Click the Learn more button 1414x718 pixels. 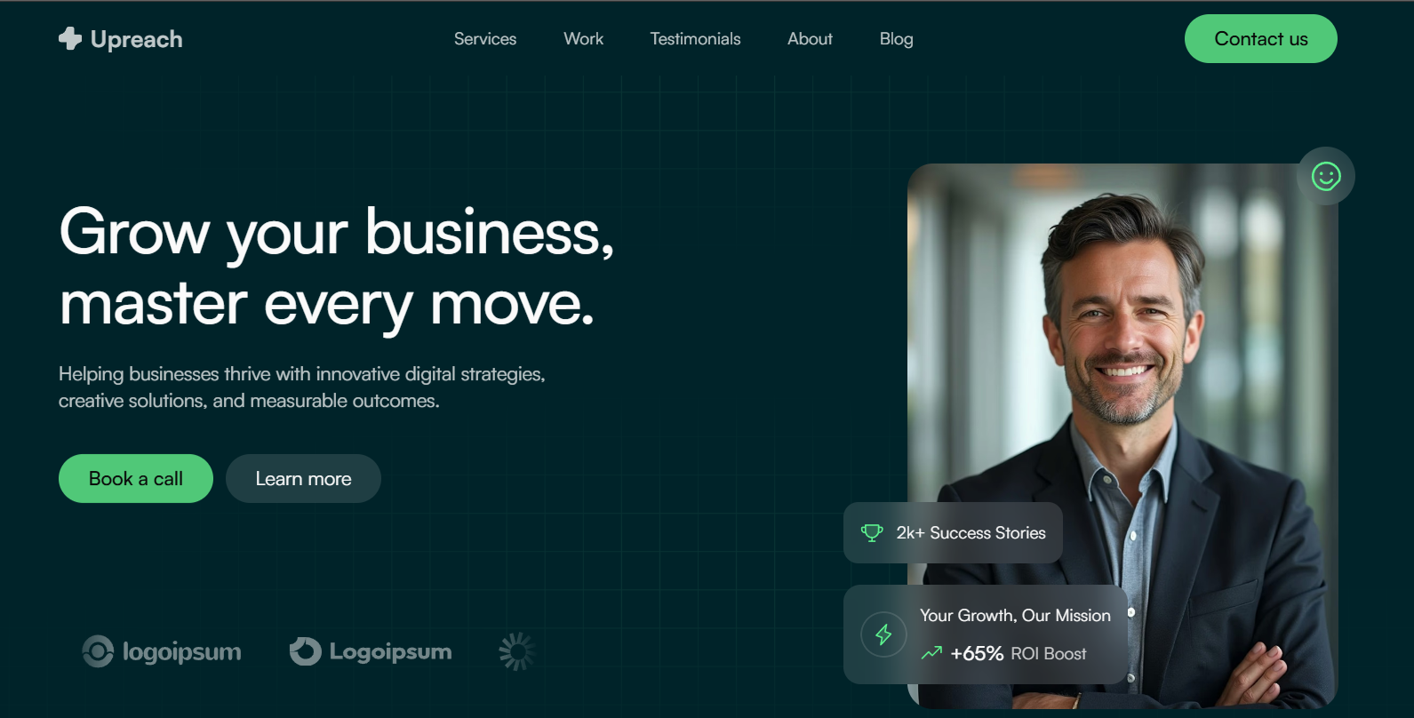(x=303, y=478)
